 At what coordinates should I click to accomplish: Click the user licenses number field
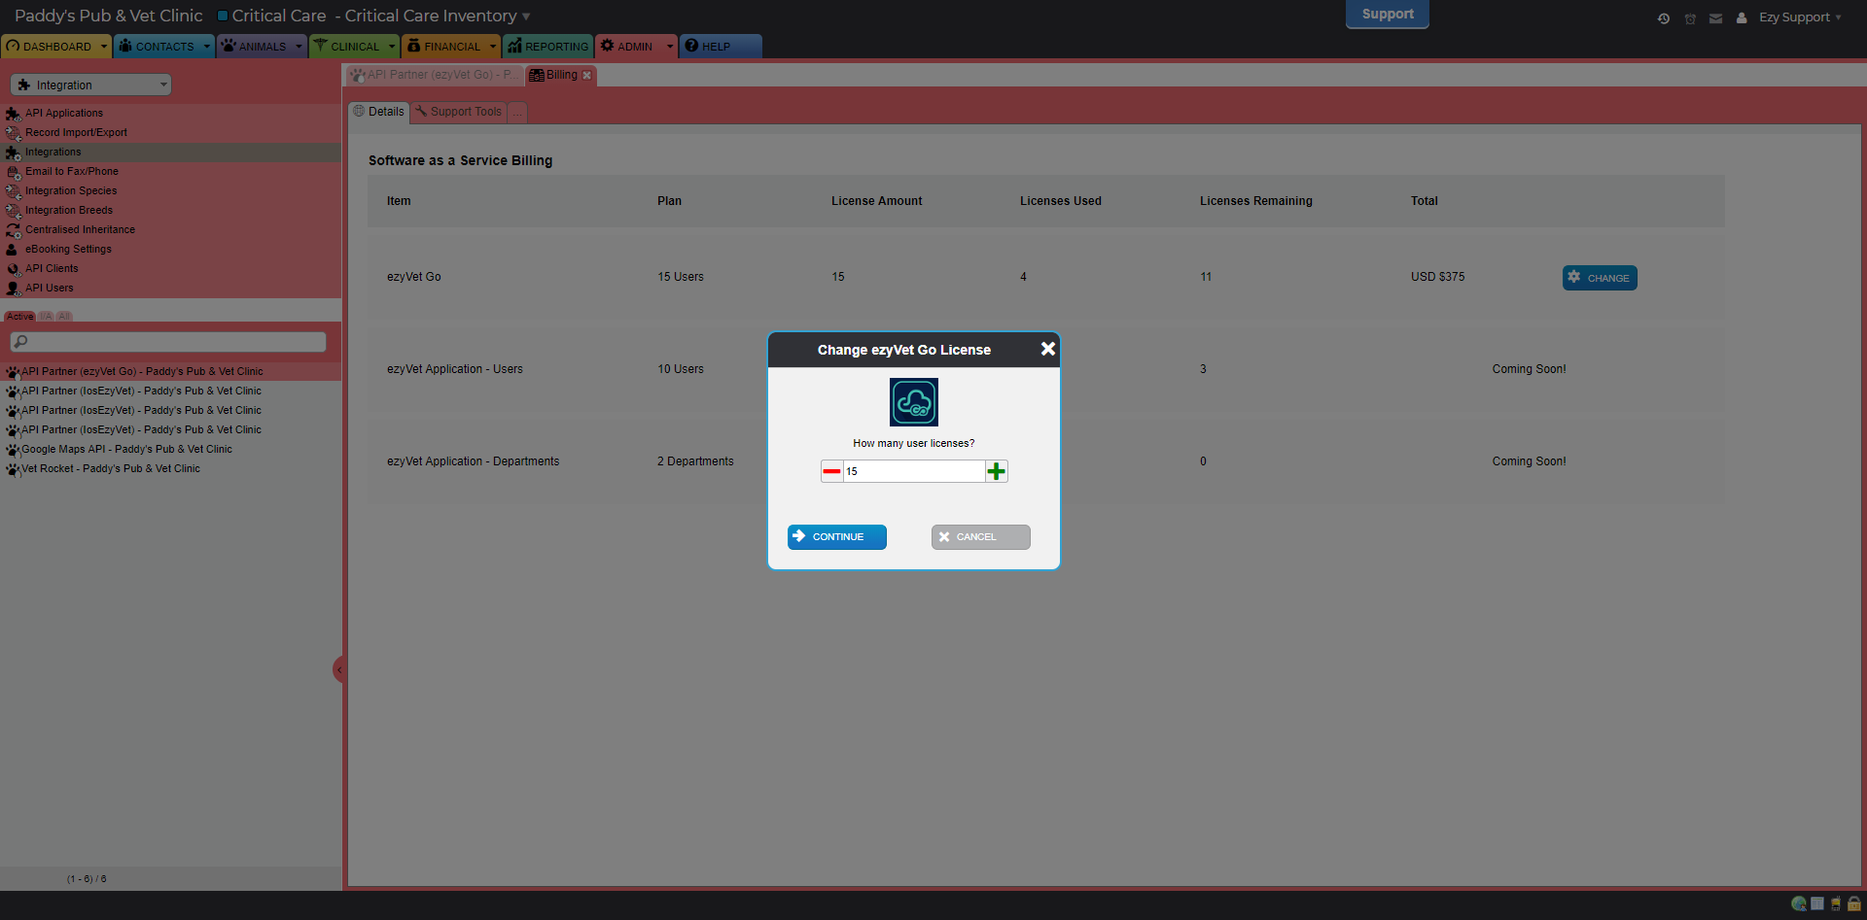coord(914,471)
